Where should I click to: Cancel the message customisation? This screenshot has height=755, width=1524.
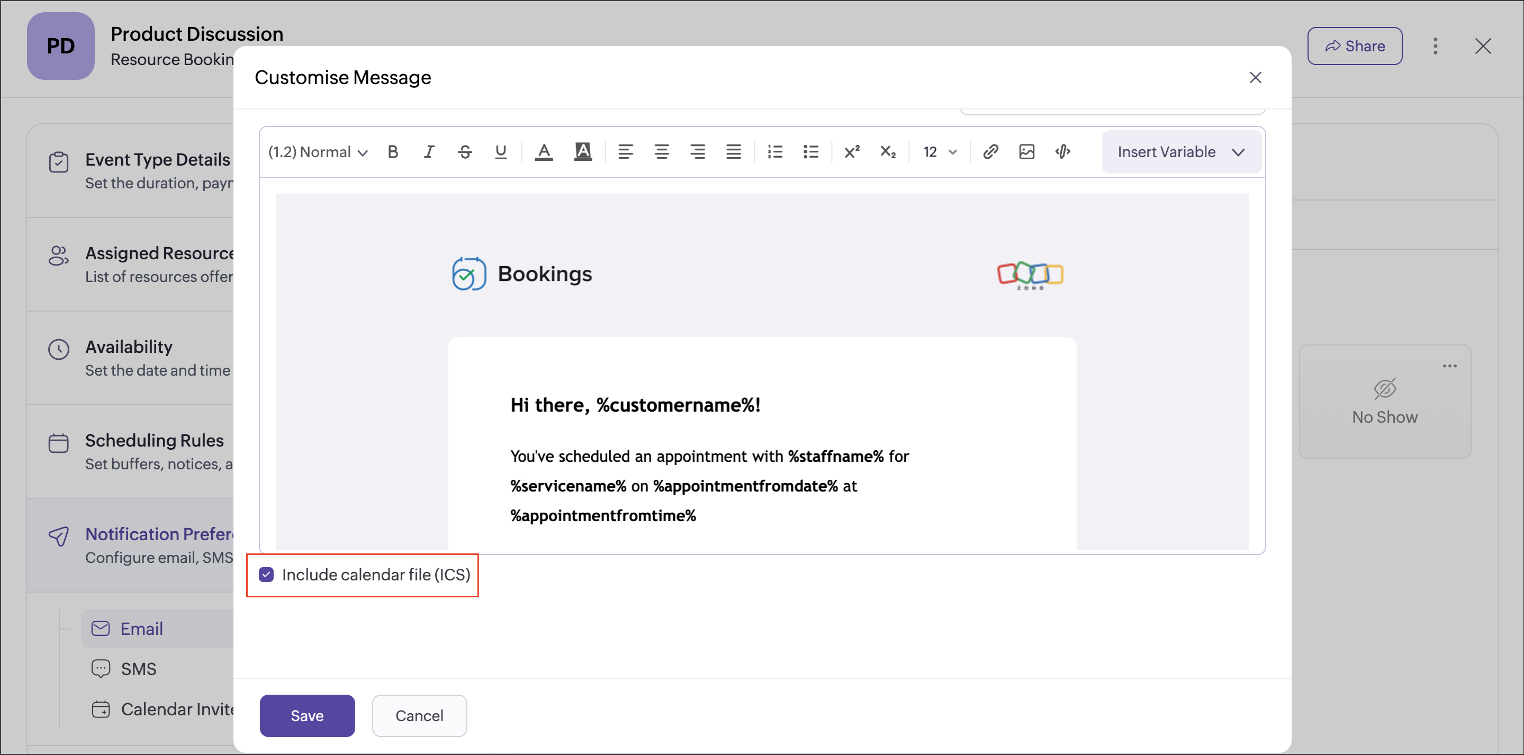pos(419,715)
